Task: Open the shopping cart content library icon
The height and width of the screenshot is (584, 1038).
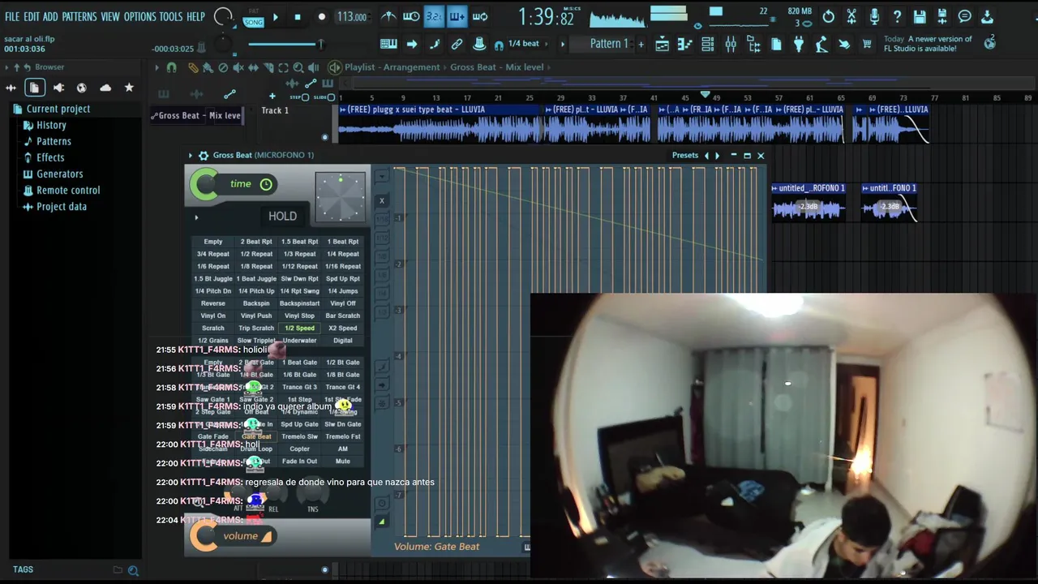Action: pos(867,45)
